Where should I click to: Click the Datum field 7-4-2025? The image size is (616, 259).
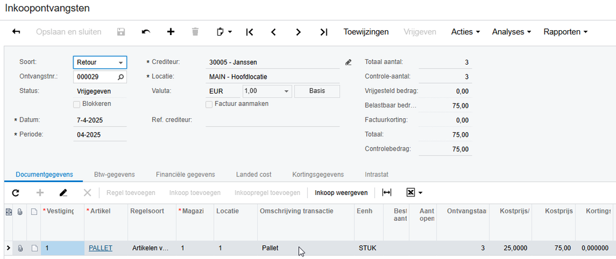pos(100,121)
